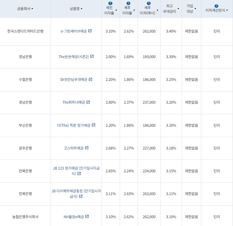The width and height of the screenshot is (233, 226).
Task: Click the external link icon beside NH올원e예금
Action: pyautogui.click(x=87, y=217)
